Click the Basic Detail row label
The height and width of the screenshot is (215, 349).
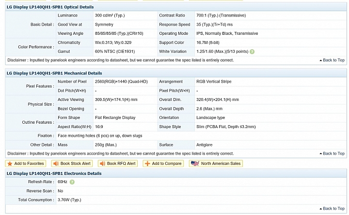(x=42, y=25)
